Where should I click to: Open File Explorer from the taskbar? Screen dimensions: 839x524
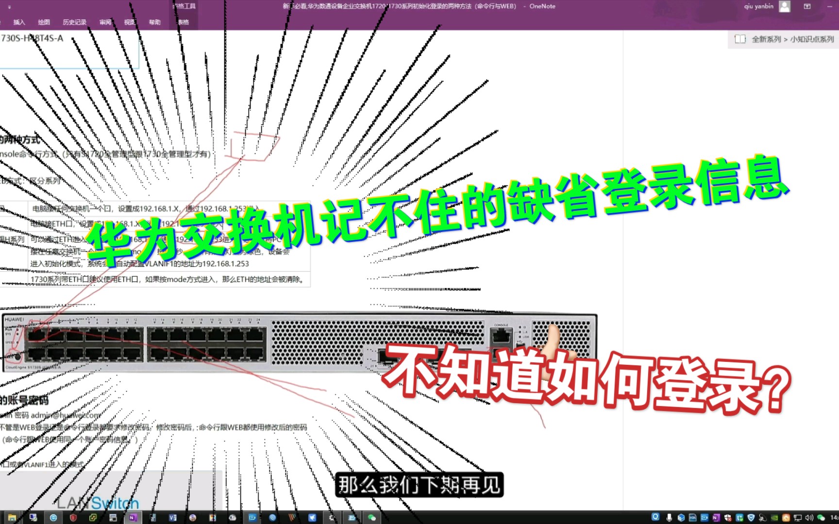point(11,518)
